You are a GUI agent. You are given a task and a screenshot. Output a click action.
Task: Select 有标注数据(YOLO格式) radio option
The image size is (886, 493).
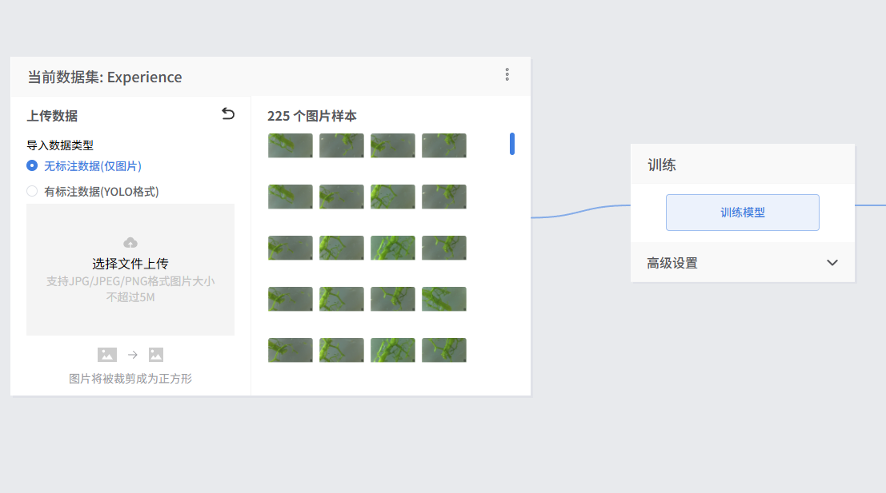click(32, 191)
